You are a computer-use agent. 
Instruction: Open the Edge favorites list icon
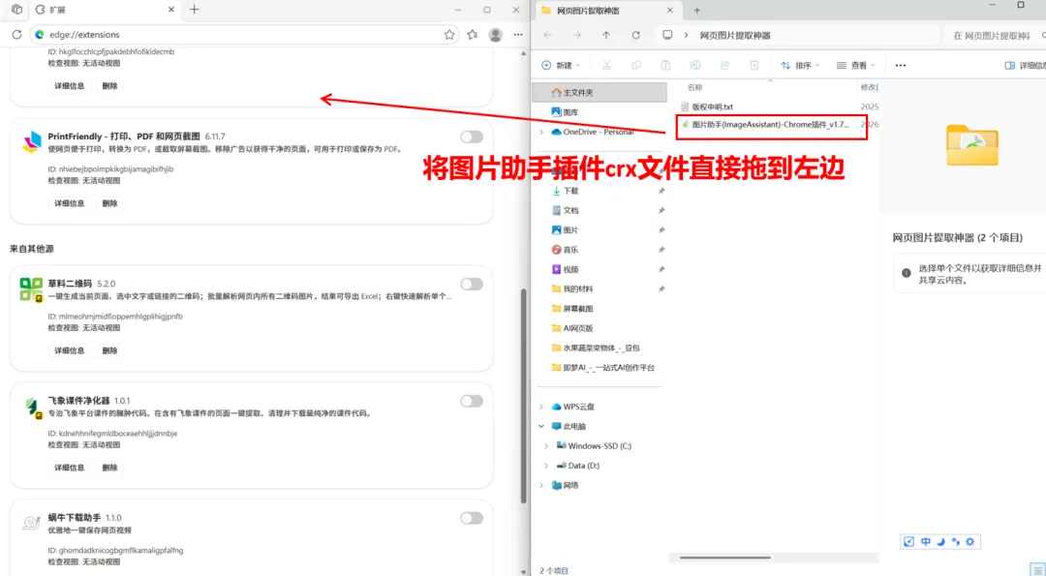pos(473,35)
